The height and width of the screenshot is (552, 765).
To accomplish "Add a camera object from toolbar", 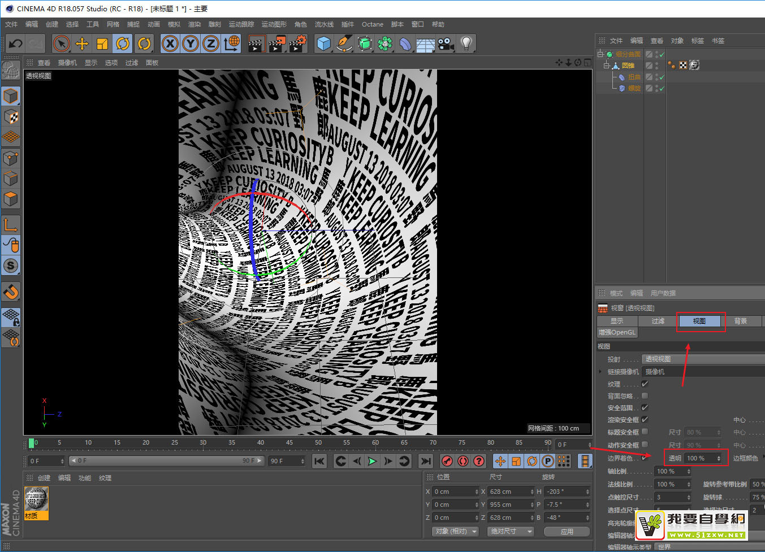I will (446, 44).
